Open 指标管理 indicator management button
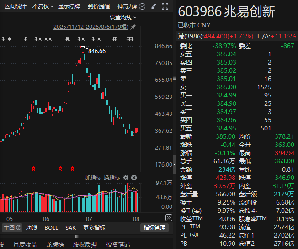Screen dimensions: 298x249 (x=154, y=227)
